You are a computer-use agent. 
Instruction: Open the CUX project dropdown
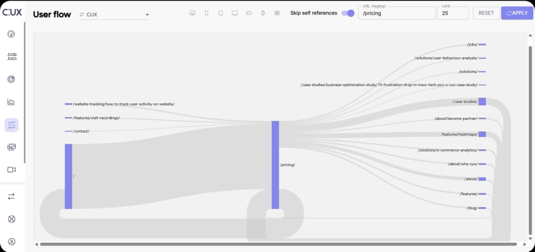[x=114, y=15]
